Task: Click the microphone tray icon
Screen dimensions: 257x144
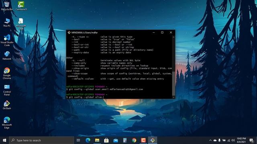Action: (x=219, y=140)
